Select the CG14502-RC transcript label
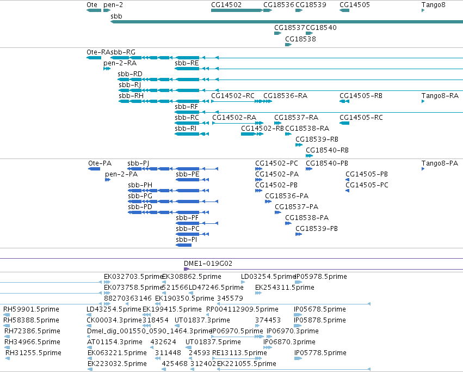 pos(233,96)
